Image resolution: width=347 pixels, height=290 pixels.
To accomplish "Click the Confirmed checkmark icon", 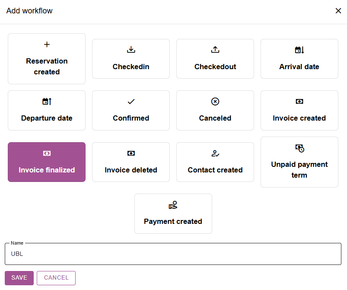I will tap(131, 102).
